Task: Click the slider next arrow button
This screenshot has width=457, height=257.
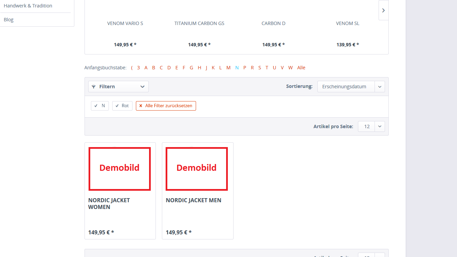Action: pyautogui.click(x=383, y=10)
